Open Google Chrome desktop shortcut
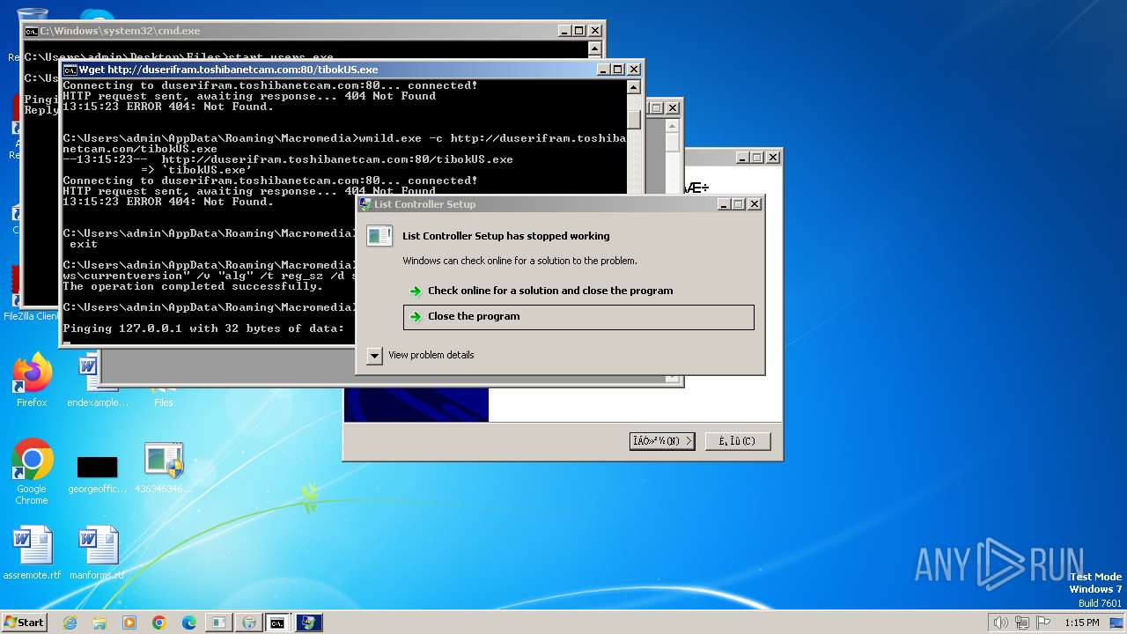 (32, 472)
